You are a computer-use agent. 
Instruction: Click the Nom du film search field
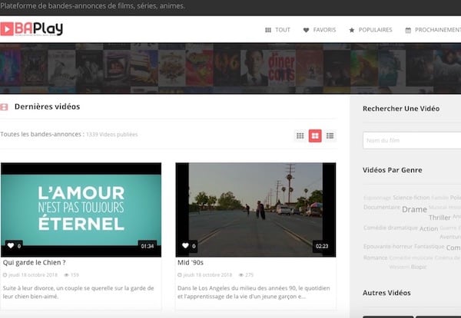coord(412,140)
